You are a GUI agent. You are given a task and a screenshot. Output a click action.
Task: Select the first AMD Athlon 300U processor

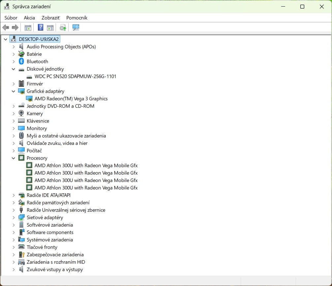(86, 165)
